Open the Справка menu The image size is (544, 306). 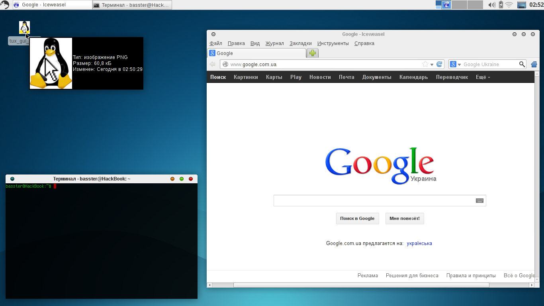point(364,43)
